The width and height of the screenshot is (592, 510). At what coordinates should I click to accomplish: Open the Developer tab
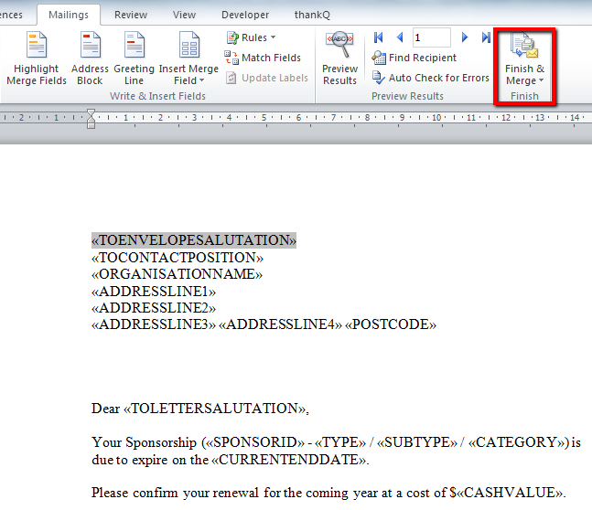[245, 15]
